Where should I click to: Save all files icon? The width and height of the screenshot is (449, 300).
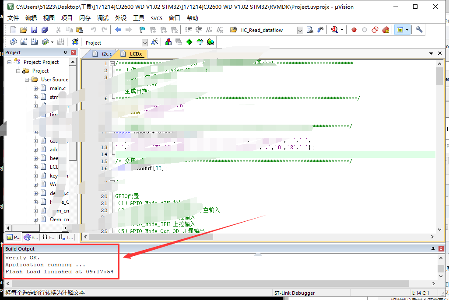click(44, 30)
